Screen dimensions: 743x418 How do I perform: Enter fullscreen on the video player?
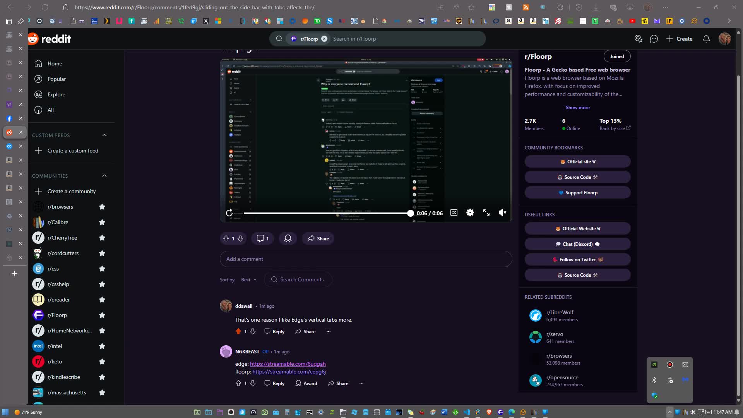pos(486,212)
